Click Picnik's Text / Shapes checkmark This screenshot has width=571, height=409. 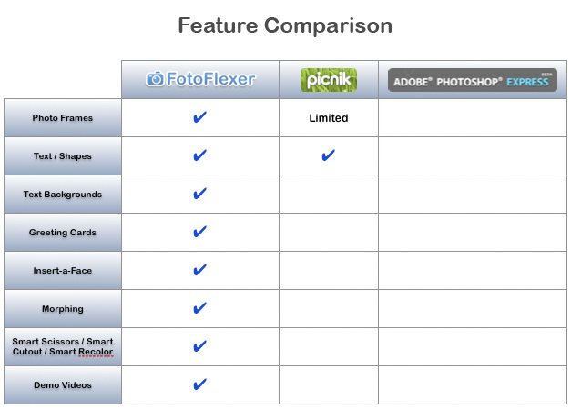(329, 155)
